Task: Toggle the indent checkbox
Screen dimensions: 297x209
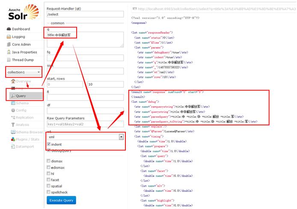Action: (49, 144)
